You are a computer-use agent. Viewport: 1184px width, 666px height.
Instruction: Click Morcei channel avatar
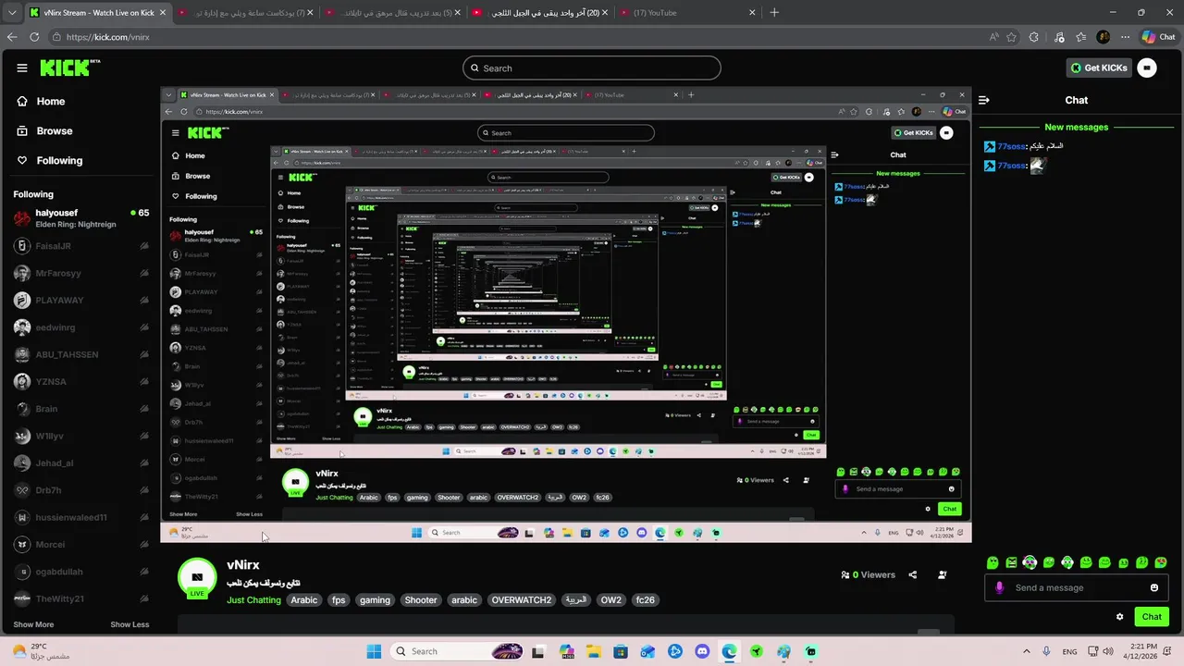(22, 545)
